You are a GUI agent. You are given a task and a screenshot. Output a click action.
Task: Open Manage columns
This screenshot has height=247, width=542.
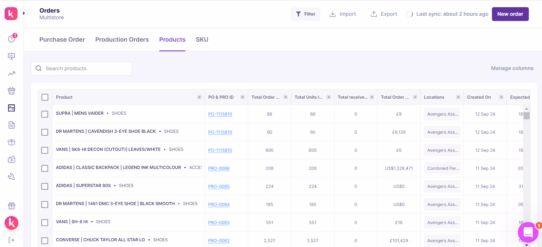512,68
